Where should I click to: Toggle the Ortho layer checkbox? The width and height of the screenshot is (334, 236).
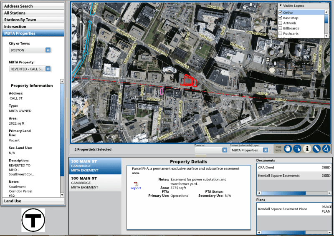click(x=281, y=13)
